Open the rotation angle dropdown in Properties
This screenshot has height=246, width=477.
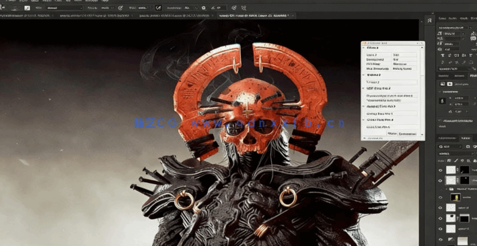tap(461, 112)
